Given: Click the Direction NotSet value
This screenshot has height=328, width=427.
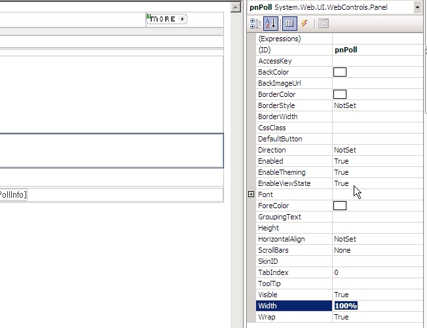Looking at the screenshot, I should 345,151.
